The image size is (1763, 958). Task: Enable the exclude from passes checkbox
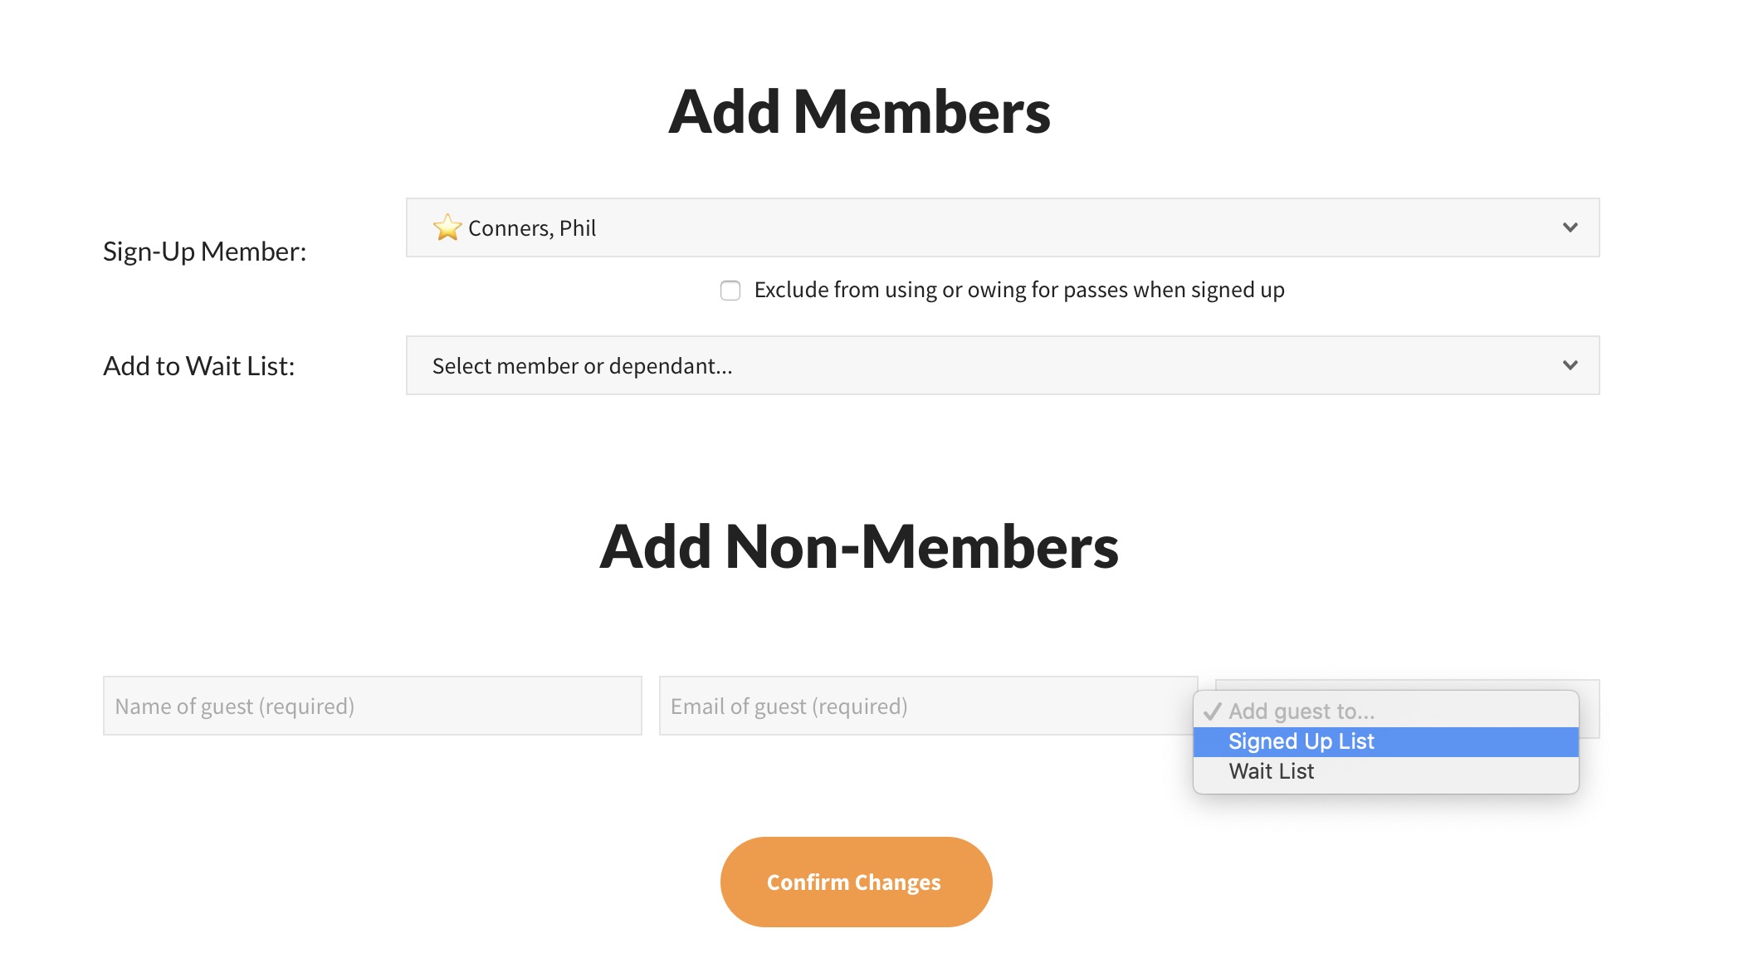coord(730,291)
